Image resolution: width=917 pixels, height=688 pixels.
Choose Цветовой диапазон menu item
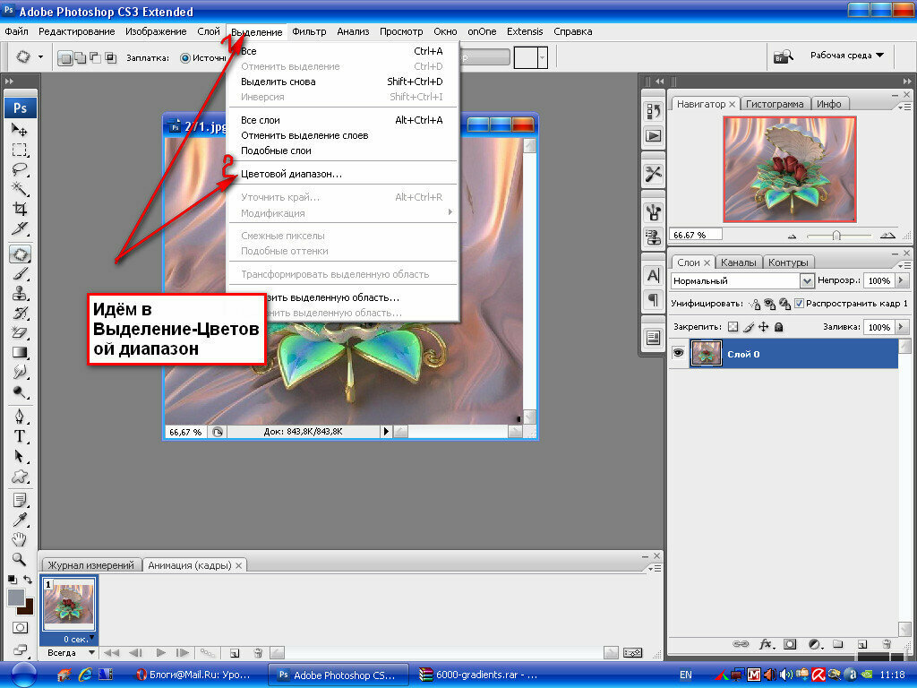pyautogui.click(x=342, y=174)
